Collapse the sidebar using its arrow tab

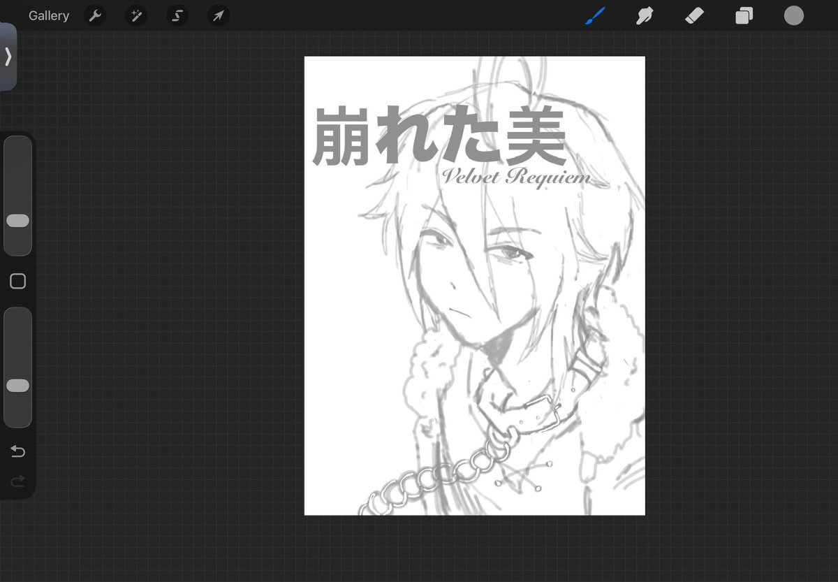(x=8, y=58)
